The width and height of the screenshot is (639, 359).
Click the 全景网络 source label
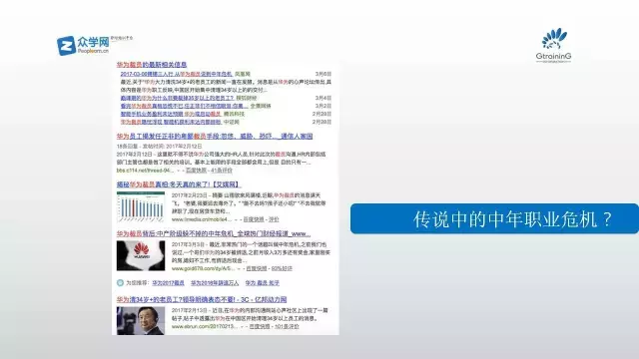tap(261, 106)
